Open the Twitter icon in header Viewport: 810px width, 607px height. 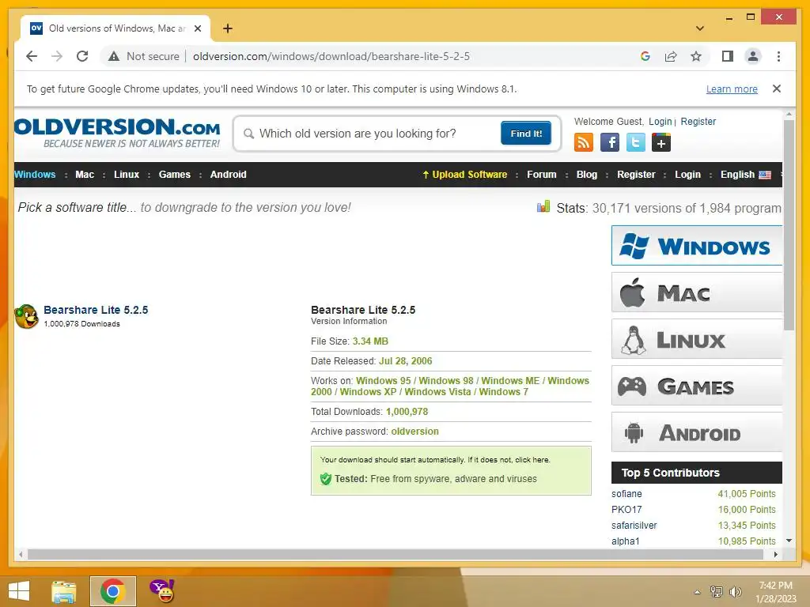[635, 142]
